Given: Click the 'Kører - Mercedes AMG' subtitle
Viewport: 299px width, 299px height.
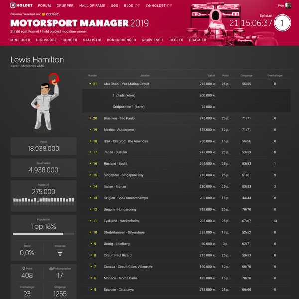Looking at the screenshot, I should click(27, 66).
